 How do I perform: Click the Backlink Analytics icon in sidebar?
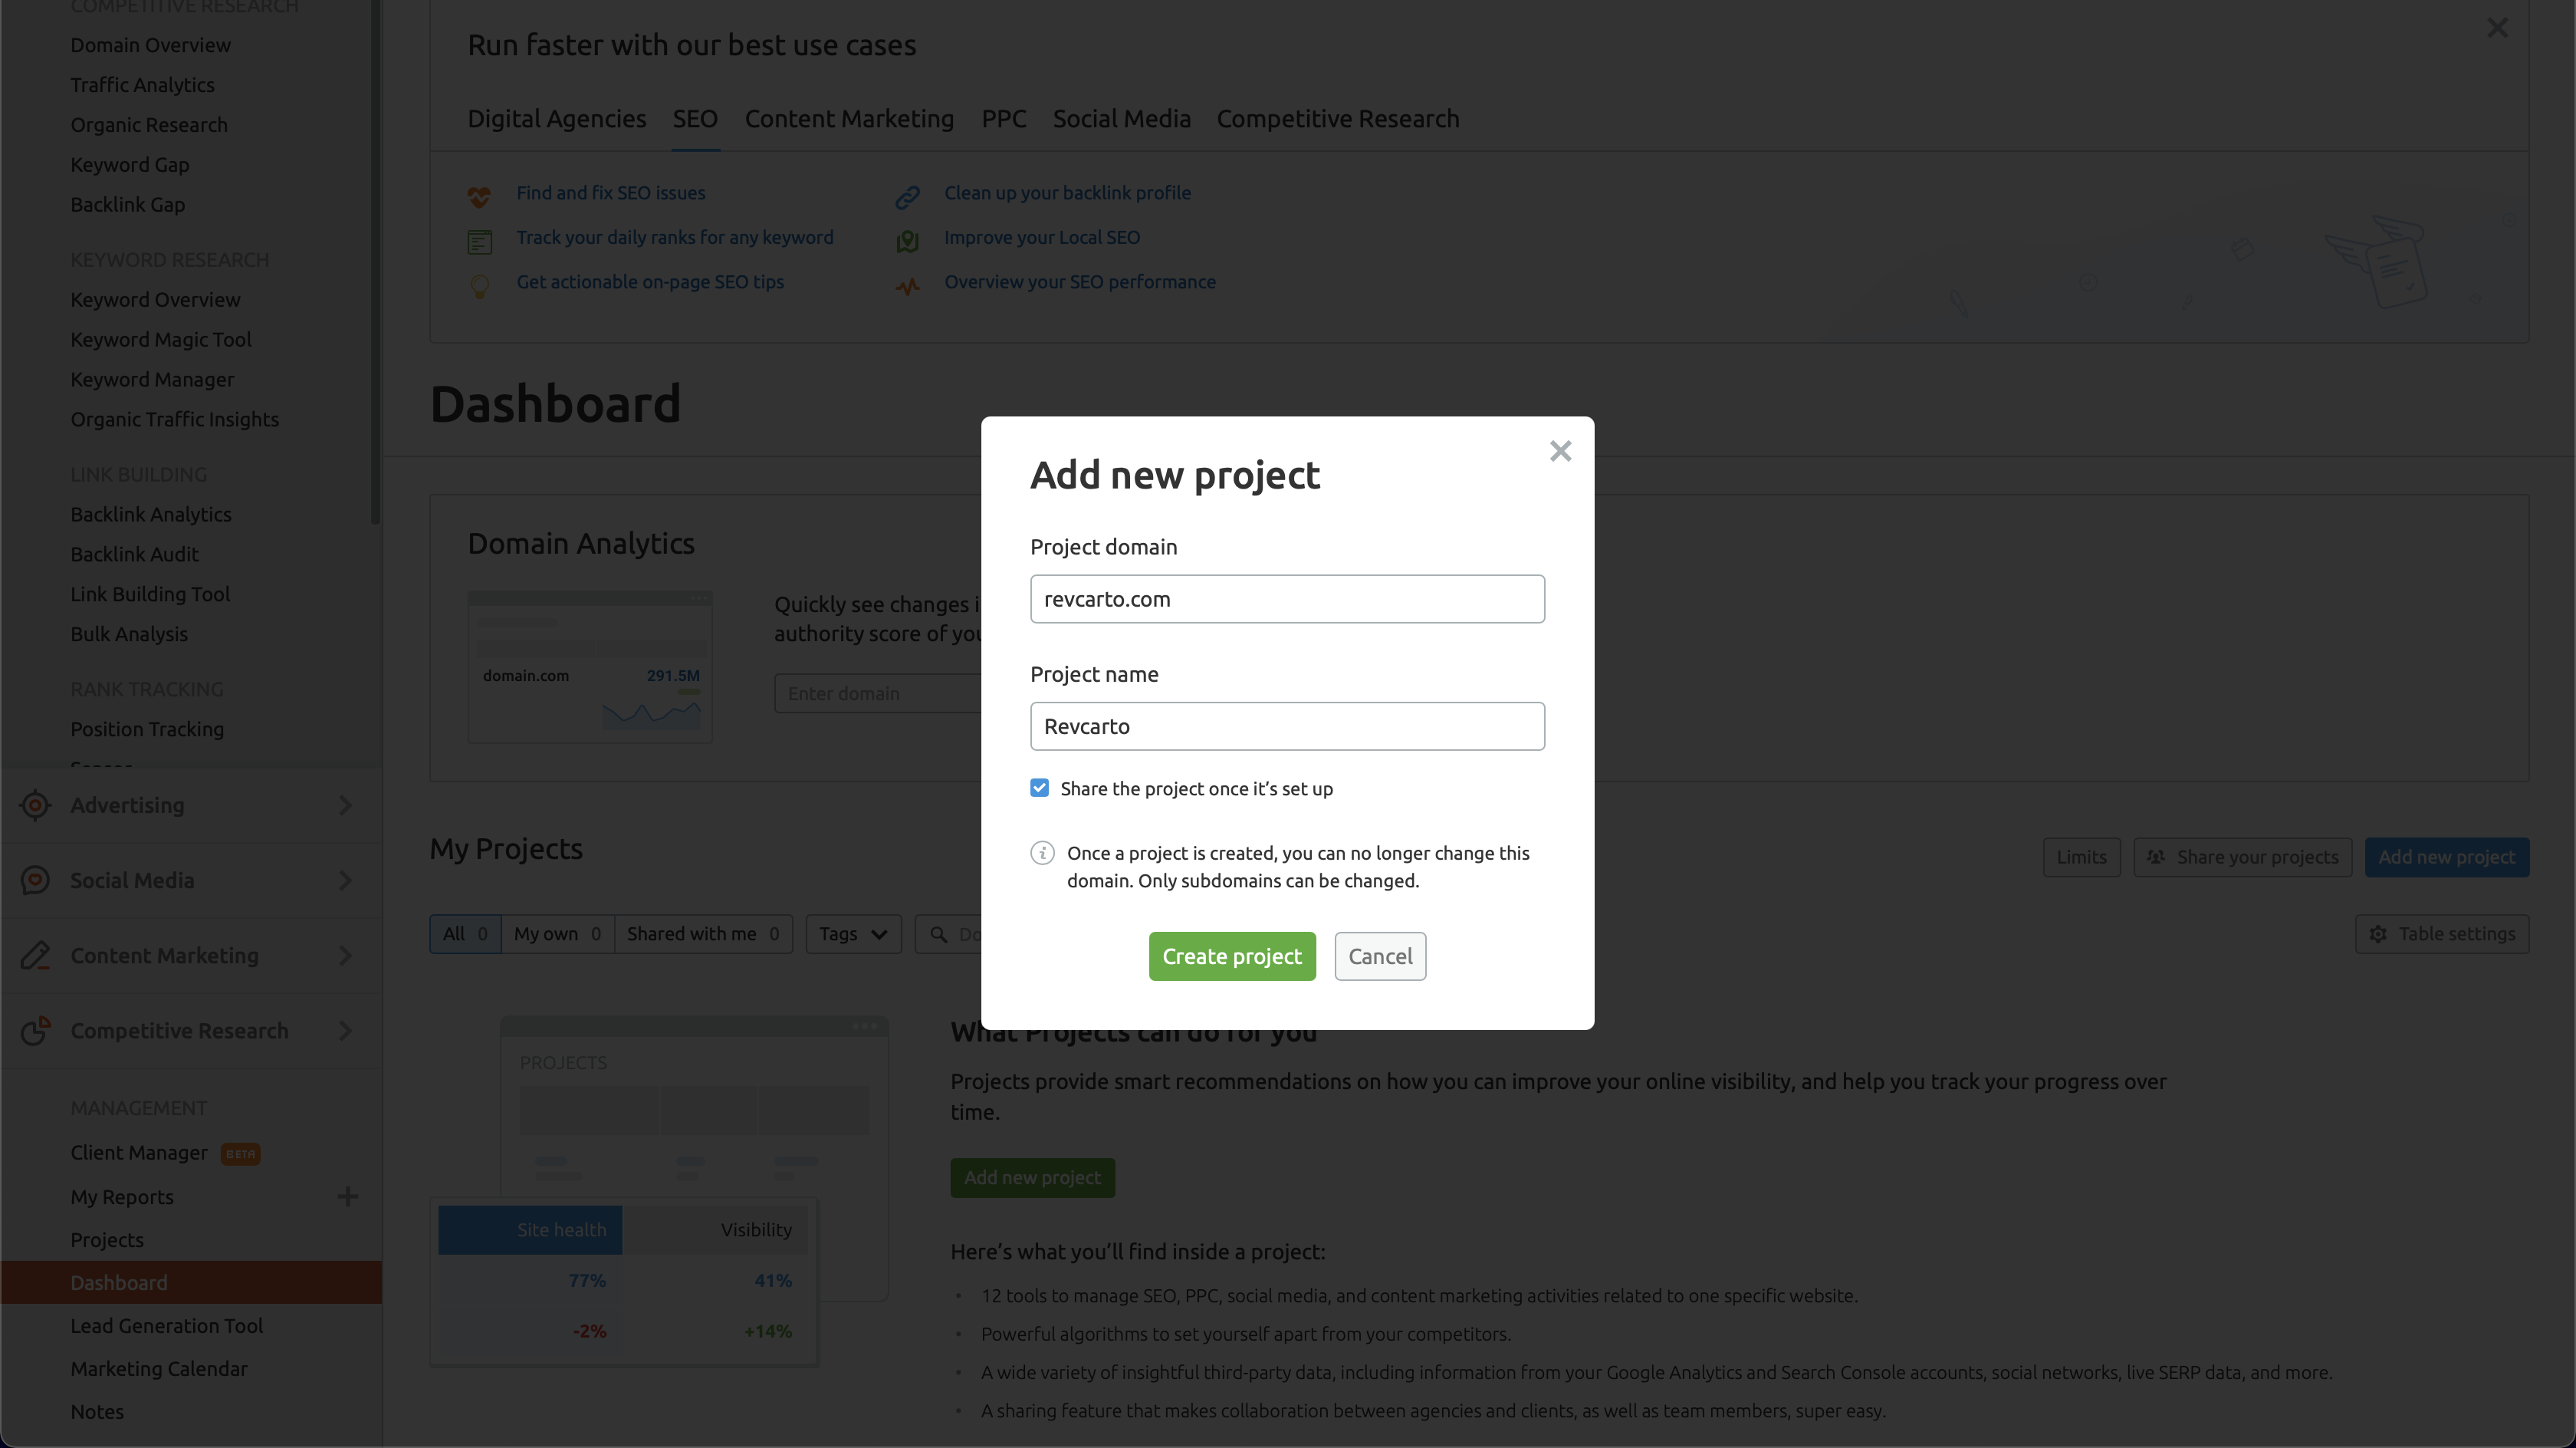150,513
